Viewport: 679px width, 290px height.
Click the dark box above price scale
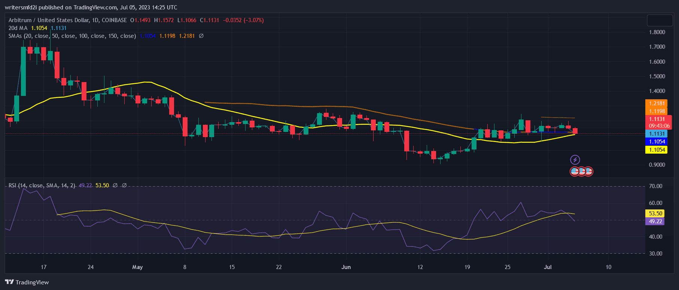(x=660, y=20)
